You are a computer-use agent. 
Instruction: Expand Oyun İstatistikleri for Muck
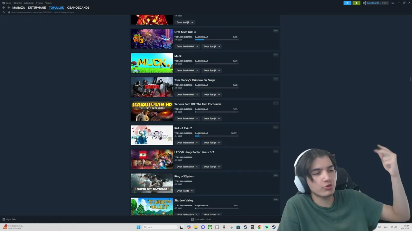pyautogui.click(x=187, y=71)
